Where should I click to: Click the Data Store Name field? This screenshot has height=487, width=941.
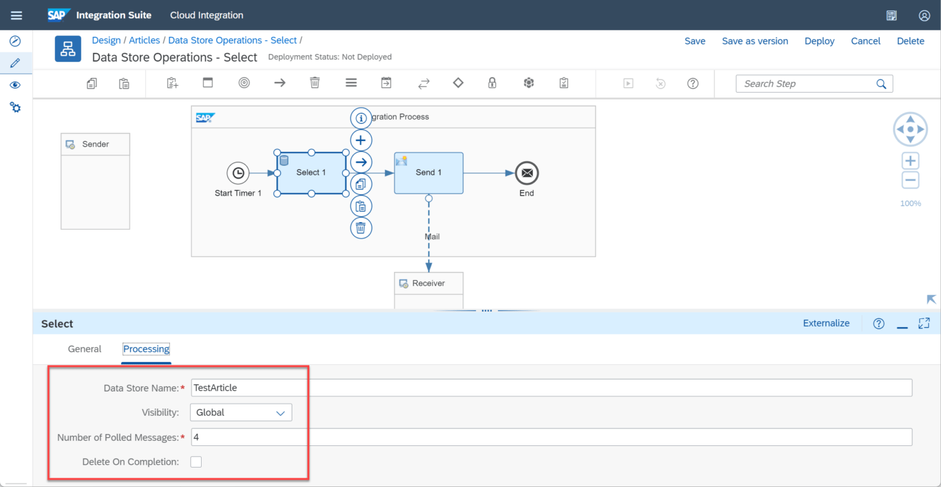(x=551, y=388)
